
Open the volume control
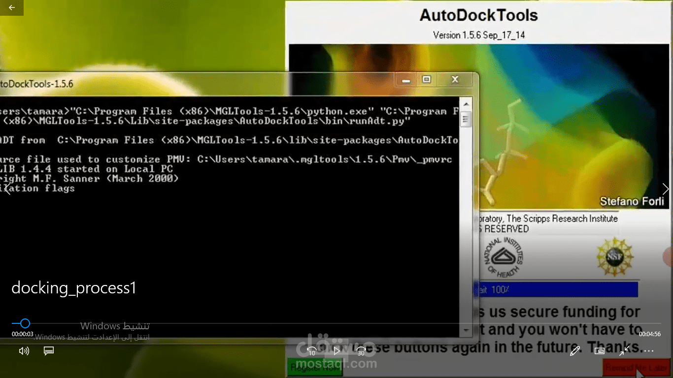tap(24, 351)
